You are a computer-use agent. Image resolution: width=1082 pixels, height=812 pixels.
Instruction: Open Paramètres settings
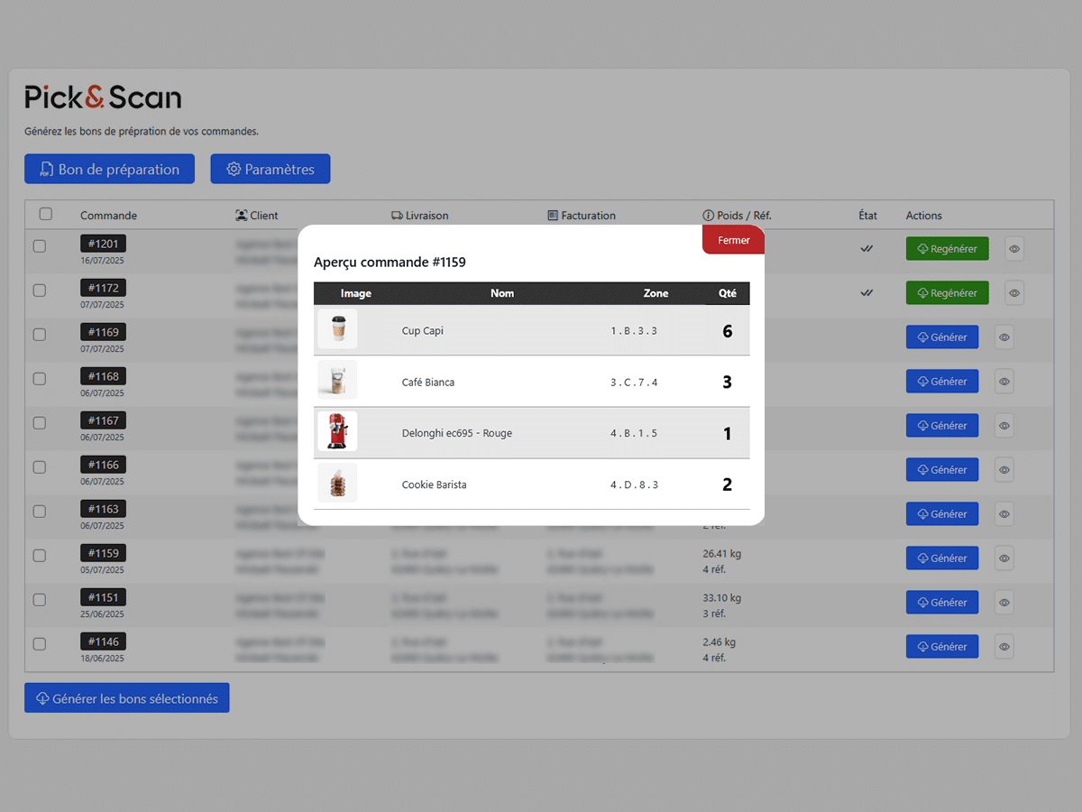(270, 170)
